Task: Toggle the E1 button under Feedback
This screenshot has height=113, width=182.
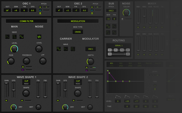Action: [x=23, y=70]
